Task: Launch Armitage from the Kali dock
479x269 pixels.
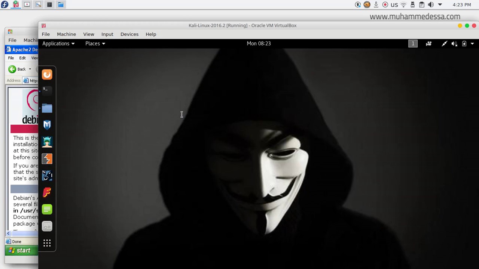Action: 47,142
